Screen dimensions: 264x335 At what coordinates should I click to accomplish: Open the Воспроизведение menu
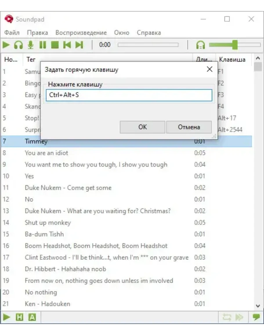click(x=81, y=33)
